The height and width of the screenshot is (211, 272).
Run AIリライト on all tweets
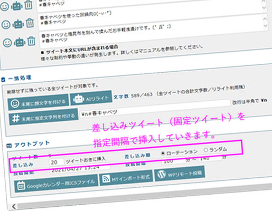click(x=91, y=98)
